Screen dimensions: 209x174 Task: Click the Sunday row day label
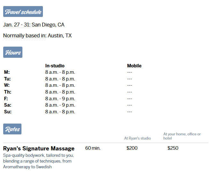8,112
